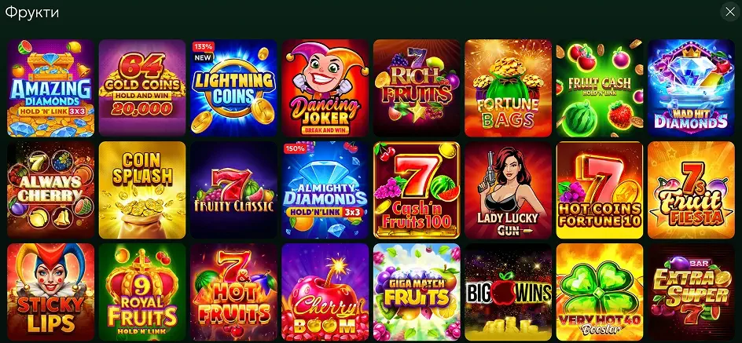
Task: Select Cash'n Fruits 100 game
Action: pos(417,191)
